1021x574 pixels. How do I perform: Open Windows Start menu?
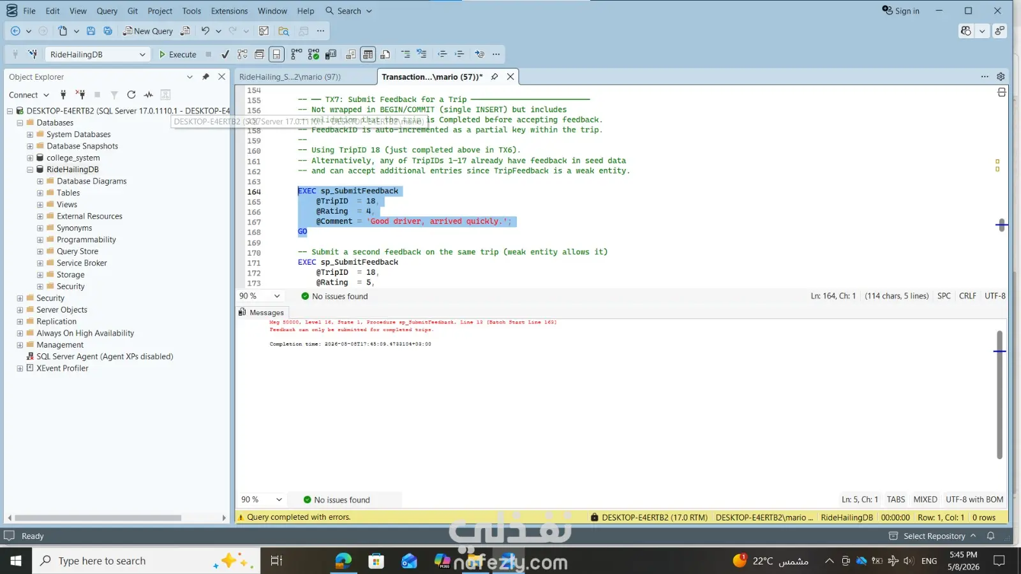point(16,561)
